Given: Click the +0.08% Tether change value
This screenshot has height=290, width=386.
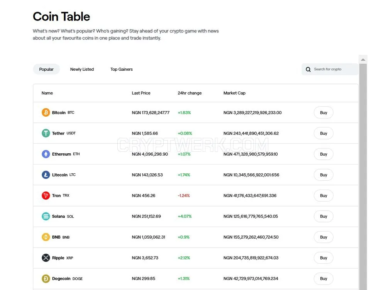Looking at the screenshot, I should click(185, 133).
